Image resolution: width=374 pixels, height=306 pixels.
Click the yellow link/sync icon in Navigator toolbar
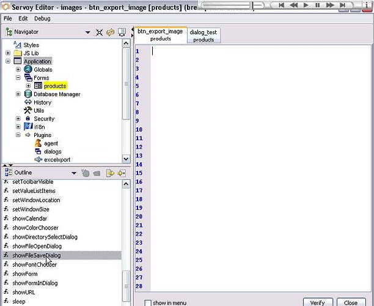111,32
